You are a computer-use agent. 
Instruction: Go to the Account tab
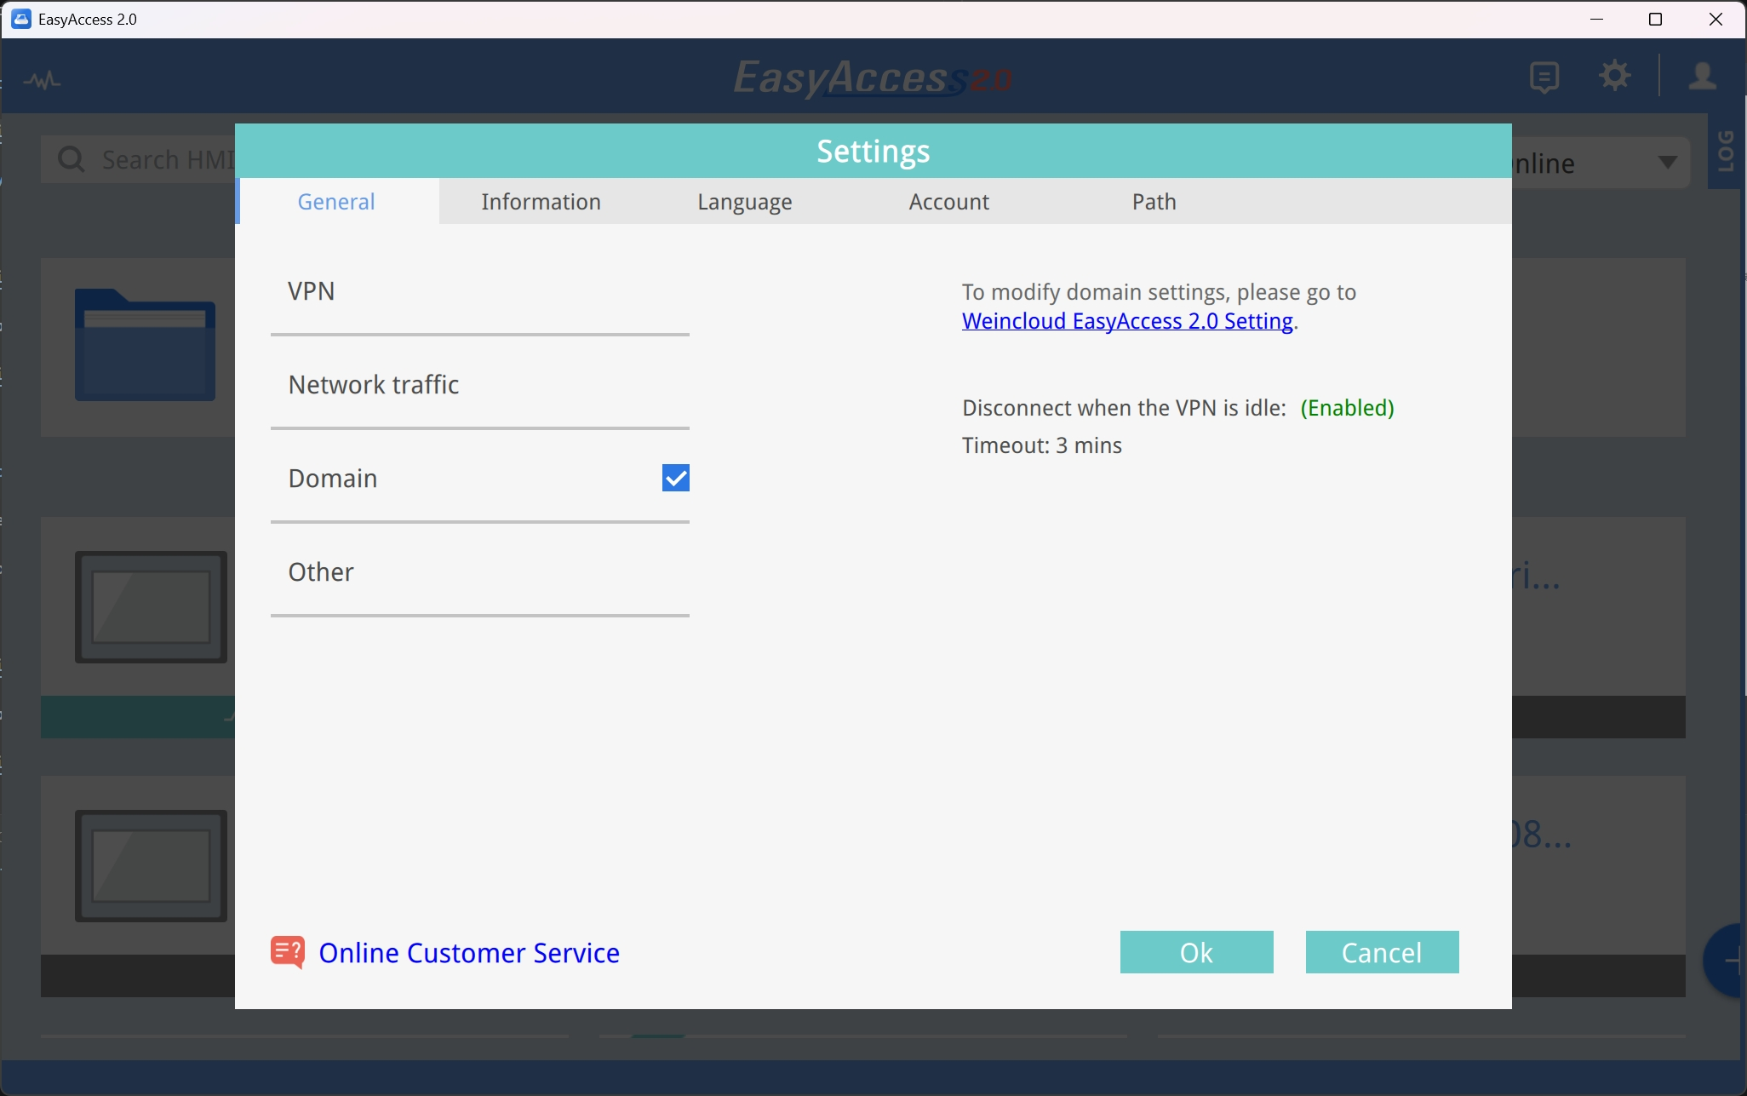click(x=949, y=201)
